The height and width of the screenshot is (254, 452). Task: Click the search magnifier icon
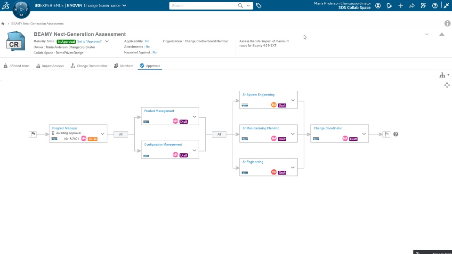[240, 6]
